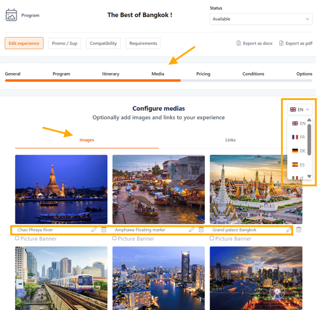317x310 pixels.
Task: Click the Compatibility button
Action: (103, 43)
